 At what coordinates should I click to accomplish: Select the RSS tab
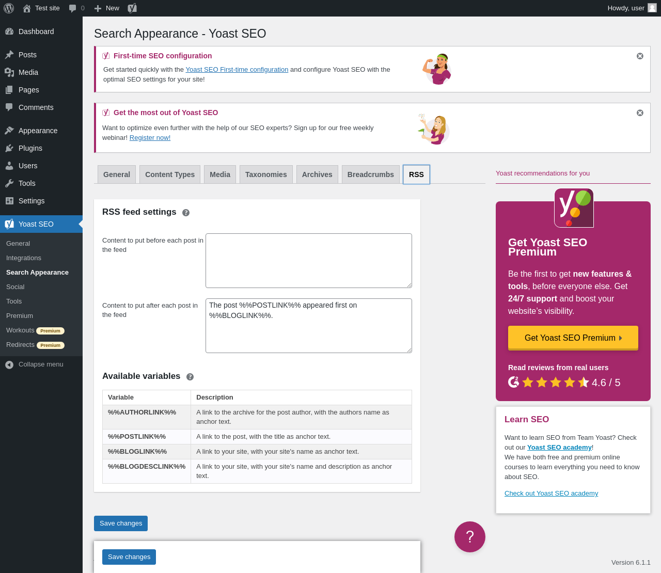[416, 174]
